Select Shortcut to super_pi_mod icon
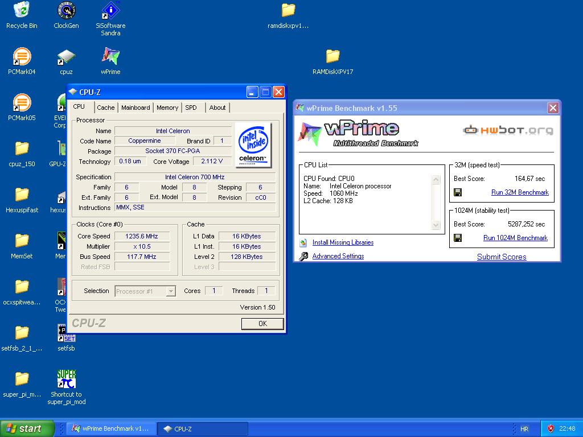 coord(66,387)
